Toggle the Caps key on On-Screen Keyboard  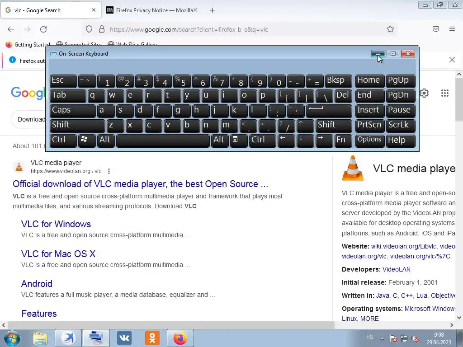pyautogui.click(x=73, y=110)
